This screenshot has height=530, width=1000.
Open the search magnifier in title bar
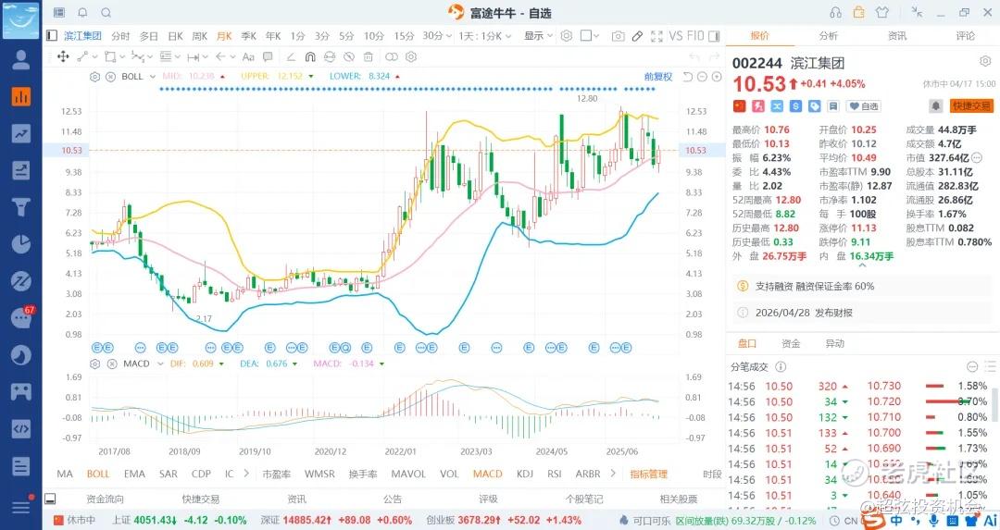[x=106, y=13]
